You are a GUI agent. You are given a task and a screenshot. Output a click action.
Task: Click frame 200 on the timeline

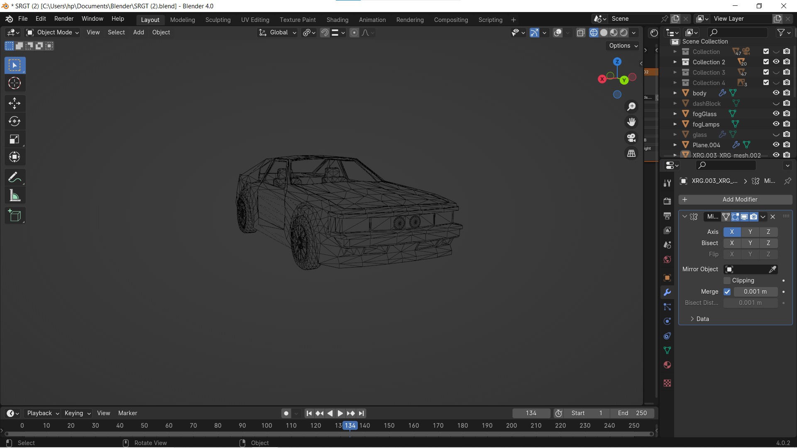pos(511,426)
